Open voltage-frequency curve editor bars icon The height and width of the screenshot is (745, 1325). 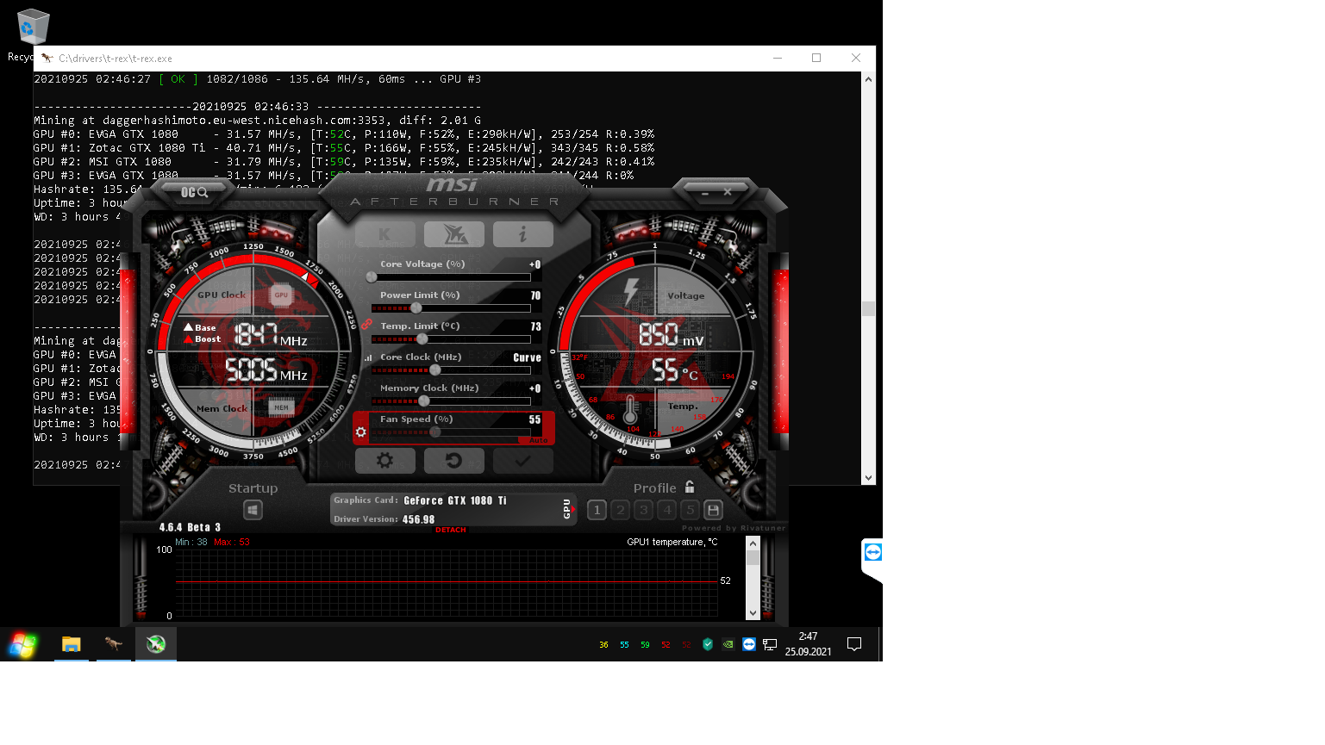point(368,357)
